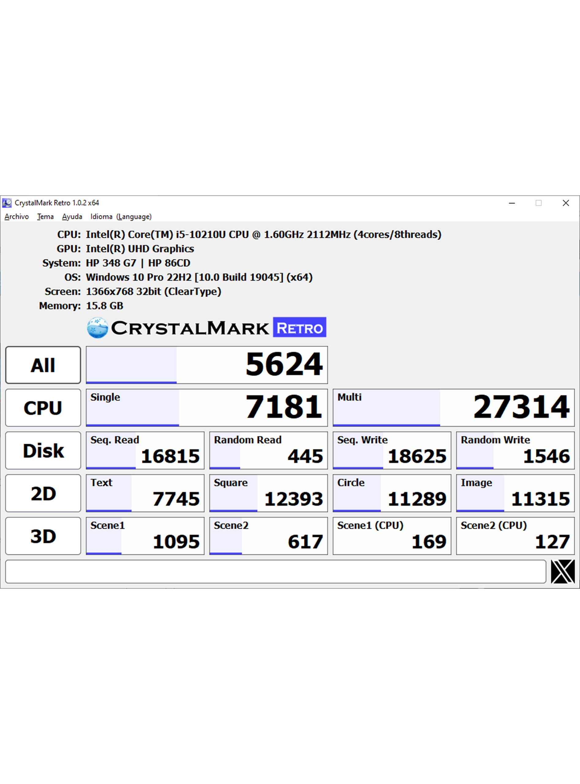Click the Scene1 (CPU) score 169
580x784 pixels.
(x=392, y=536)
